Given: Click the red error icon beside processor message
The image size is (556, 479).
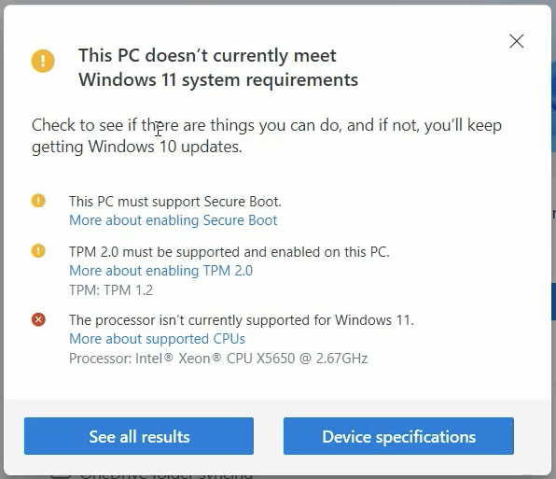Looking at the screenshot, I should [38, 319].
